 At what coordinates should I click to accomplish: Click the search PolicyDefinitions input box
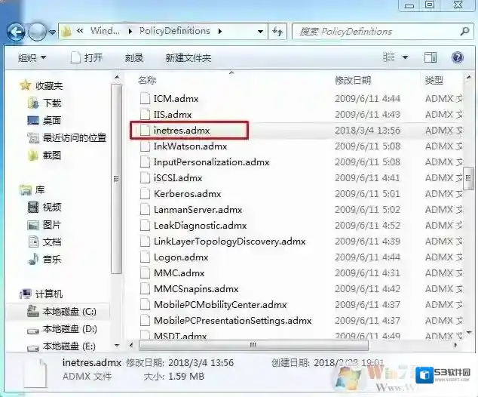377,32
